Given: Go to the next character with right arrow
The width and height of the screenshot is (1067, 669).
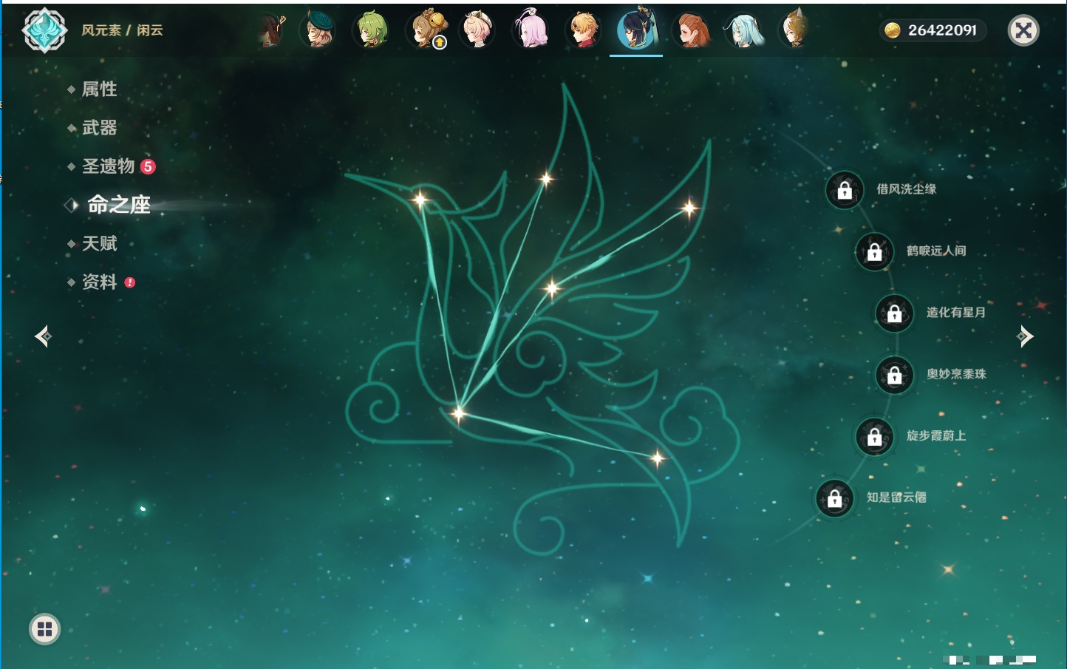Looking at the screenshot, I should 1025,336.
